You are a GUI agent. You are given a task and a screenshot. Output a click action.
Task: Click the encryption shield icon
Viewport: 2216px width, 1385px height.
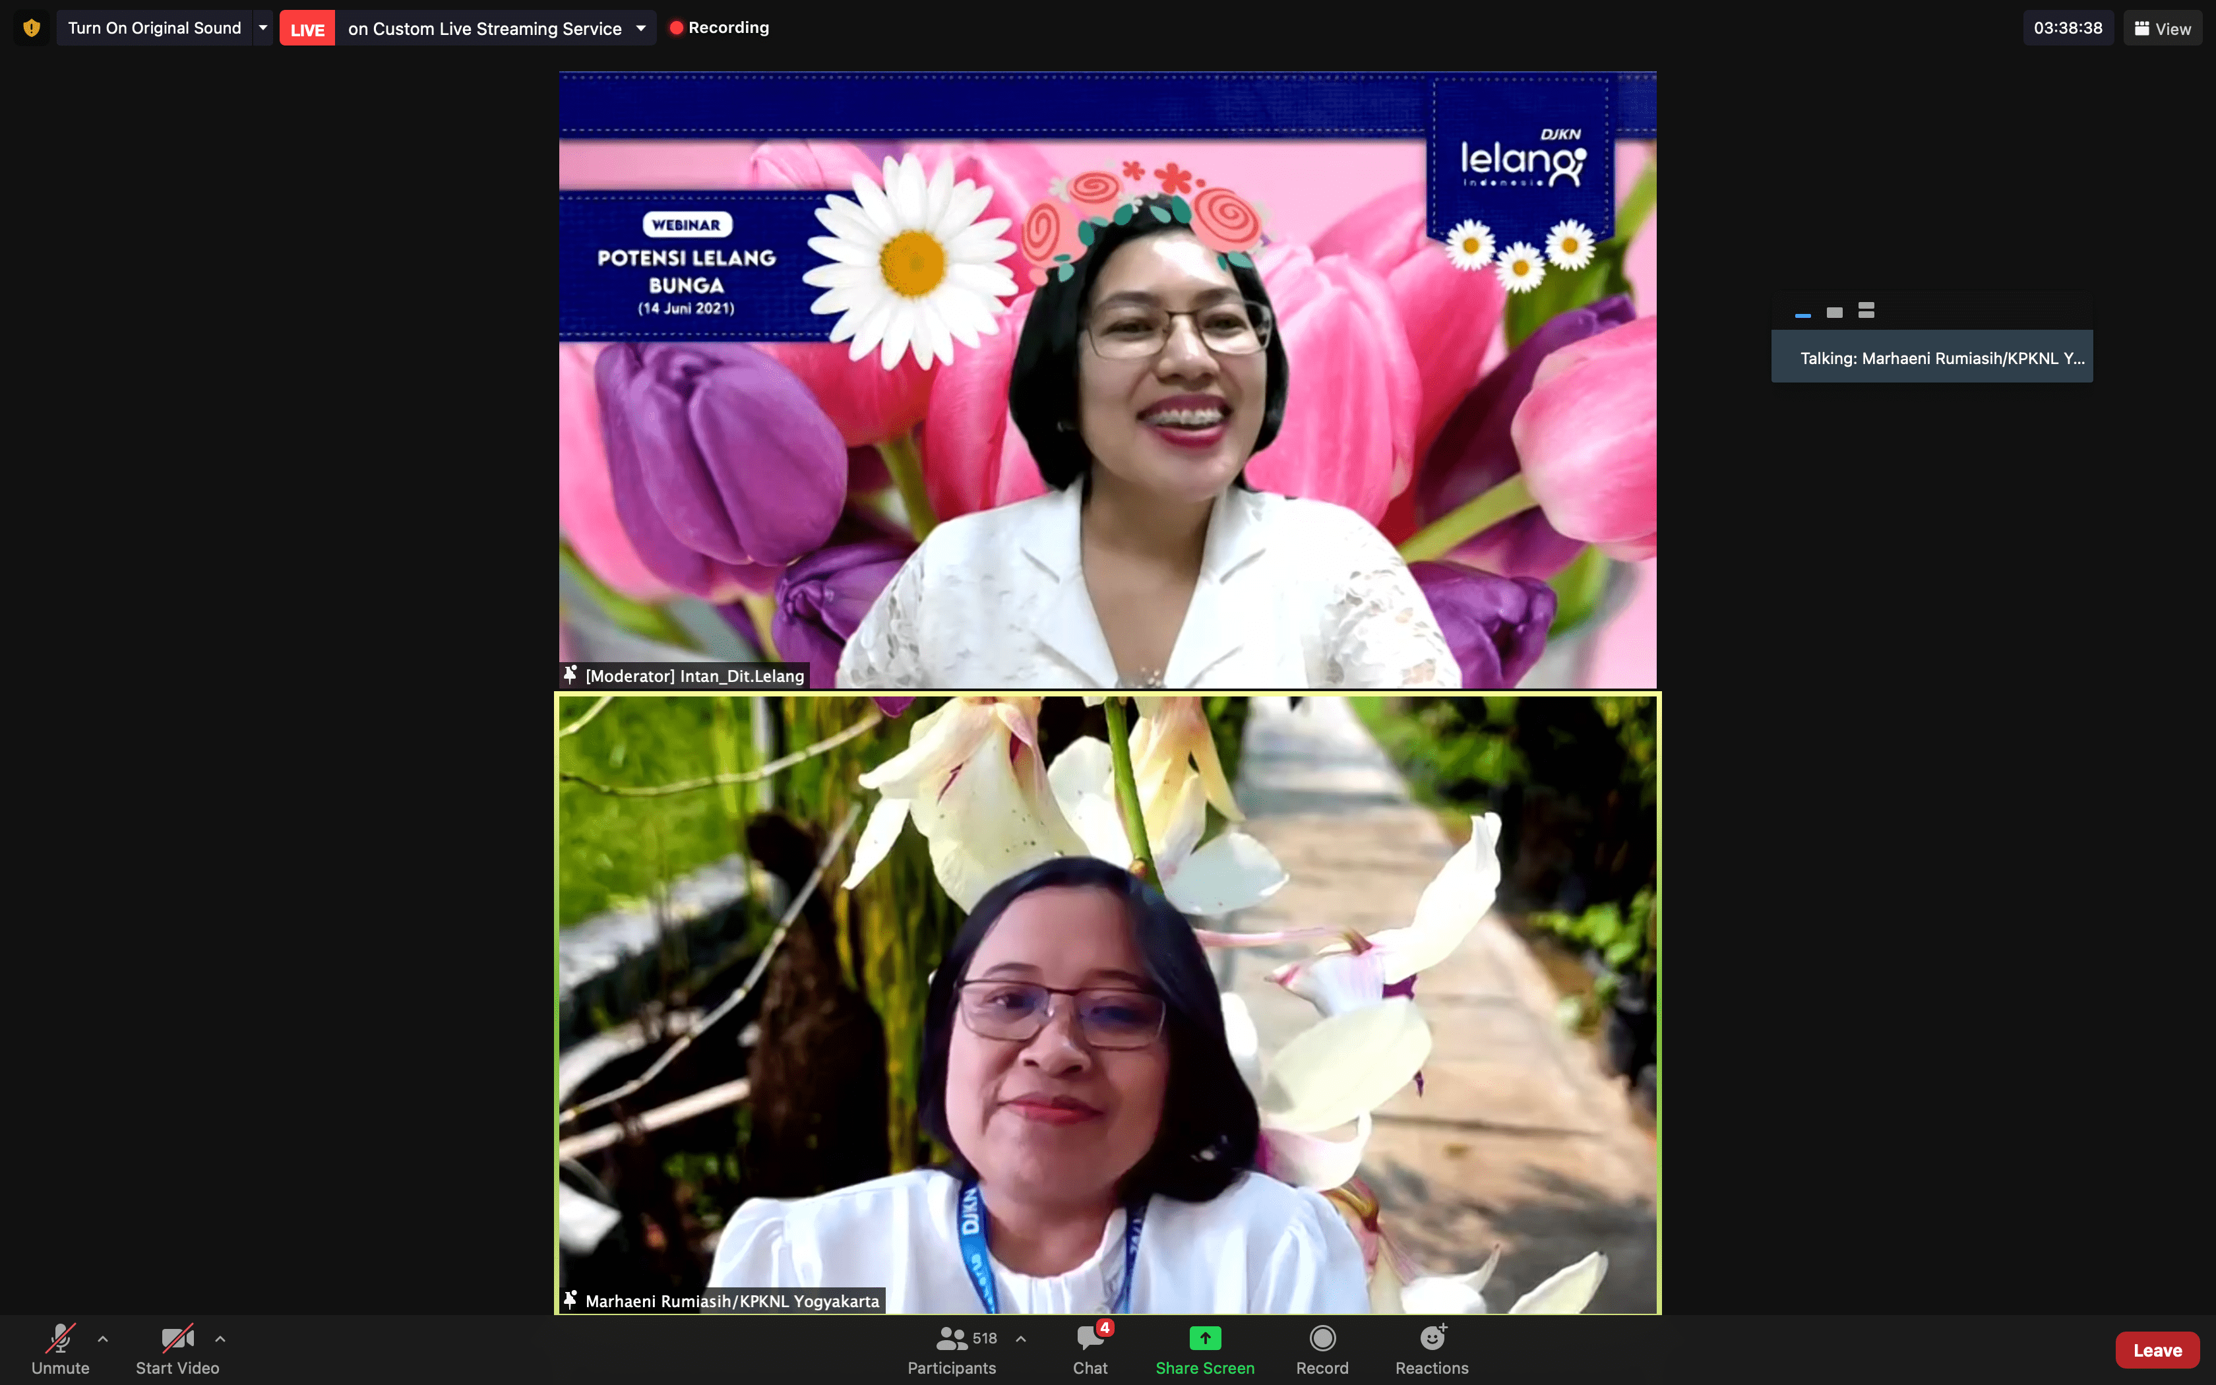point(31,28)
